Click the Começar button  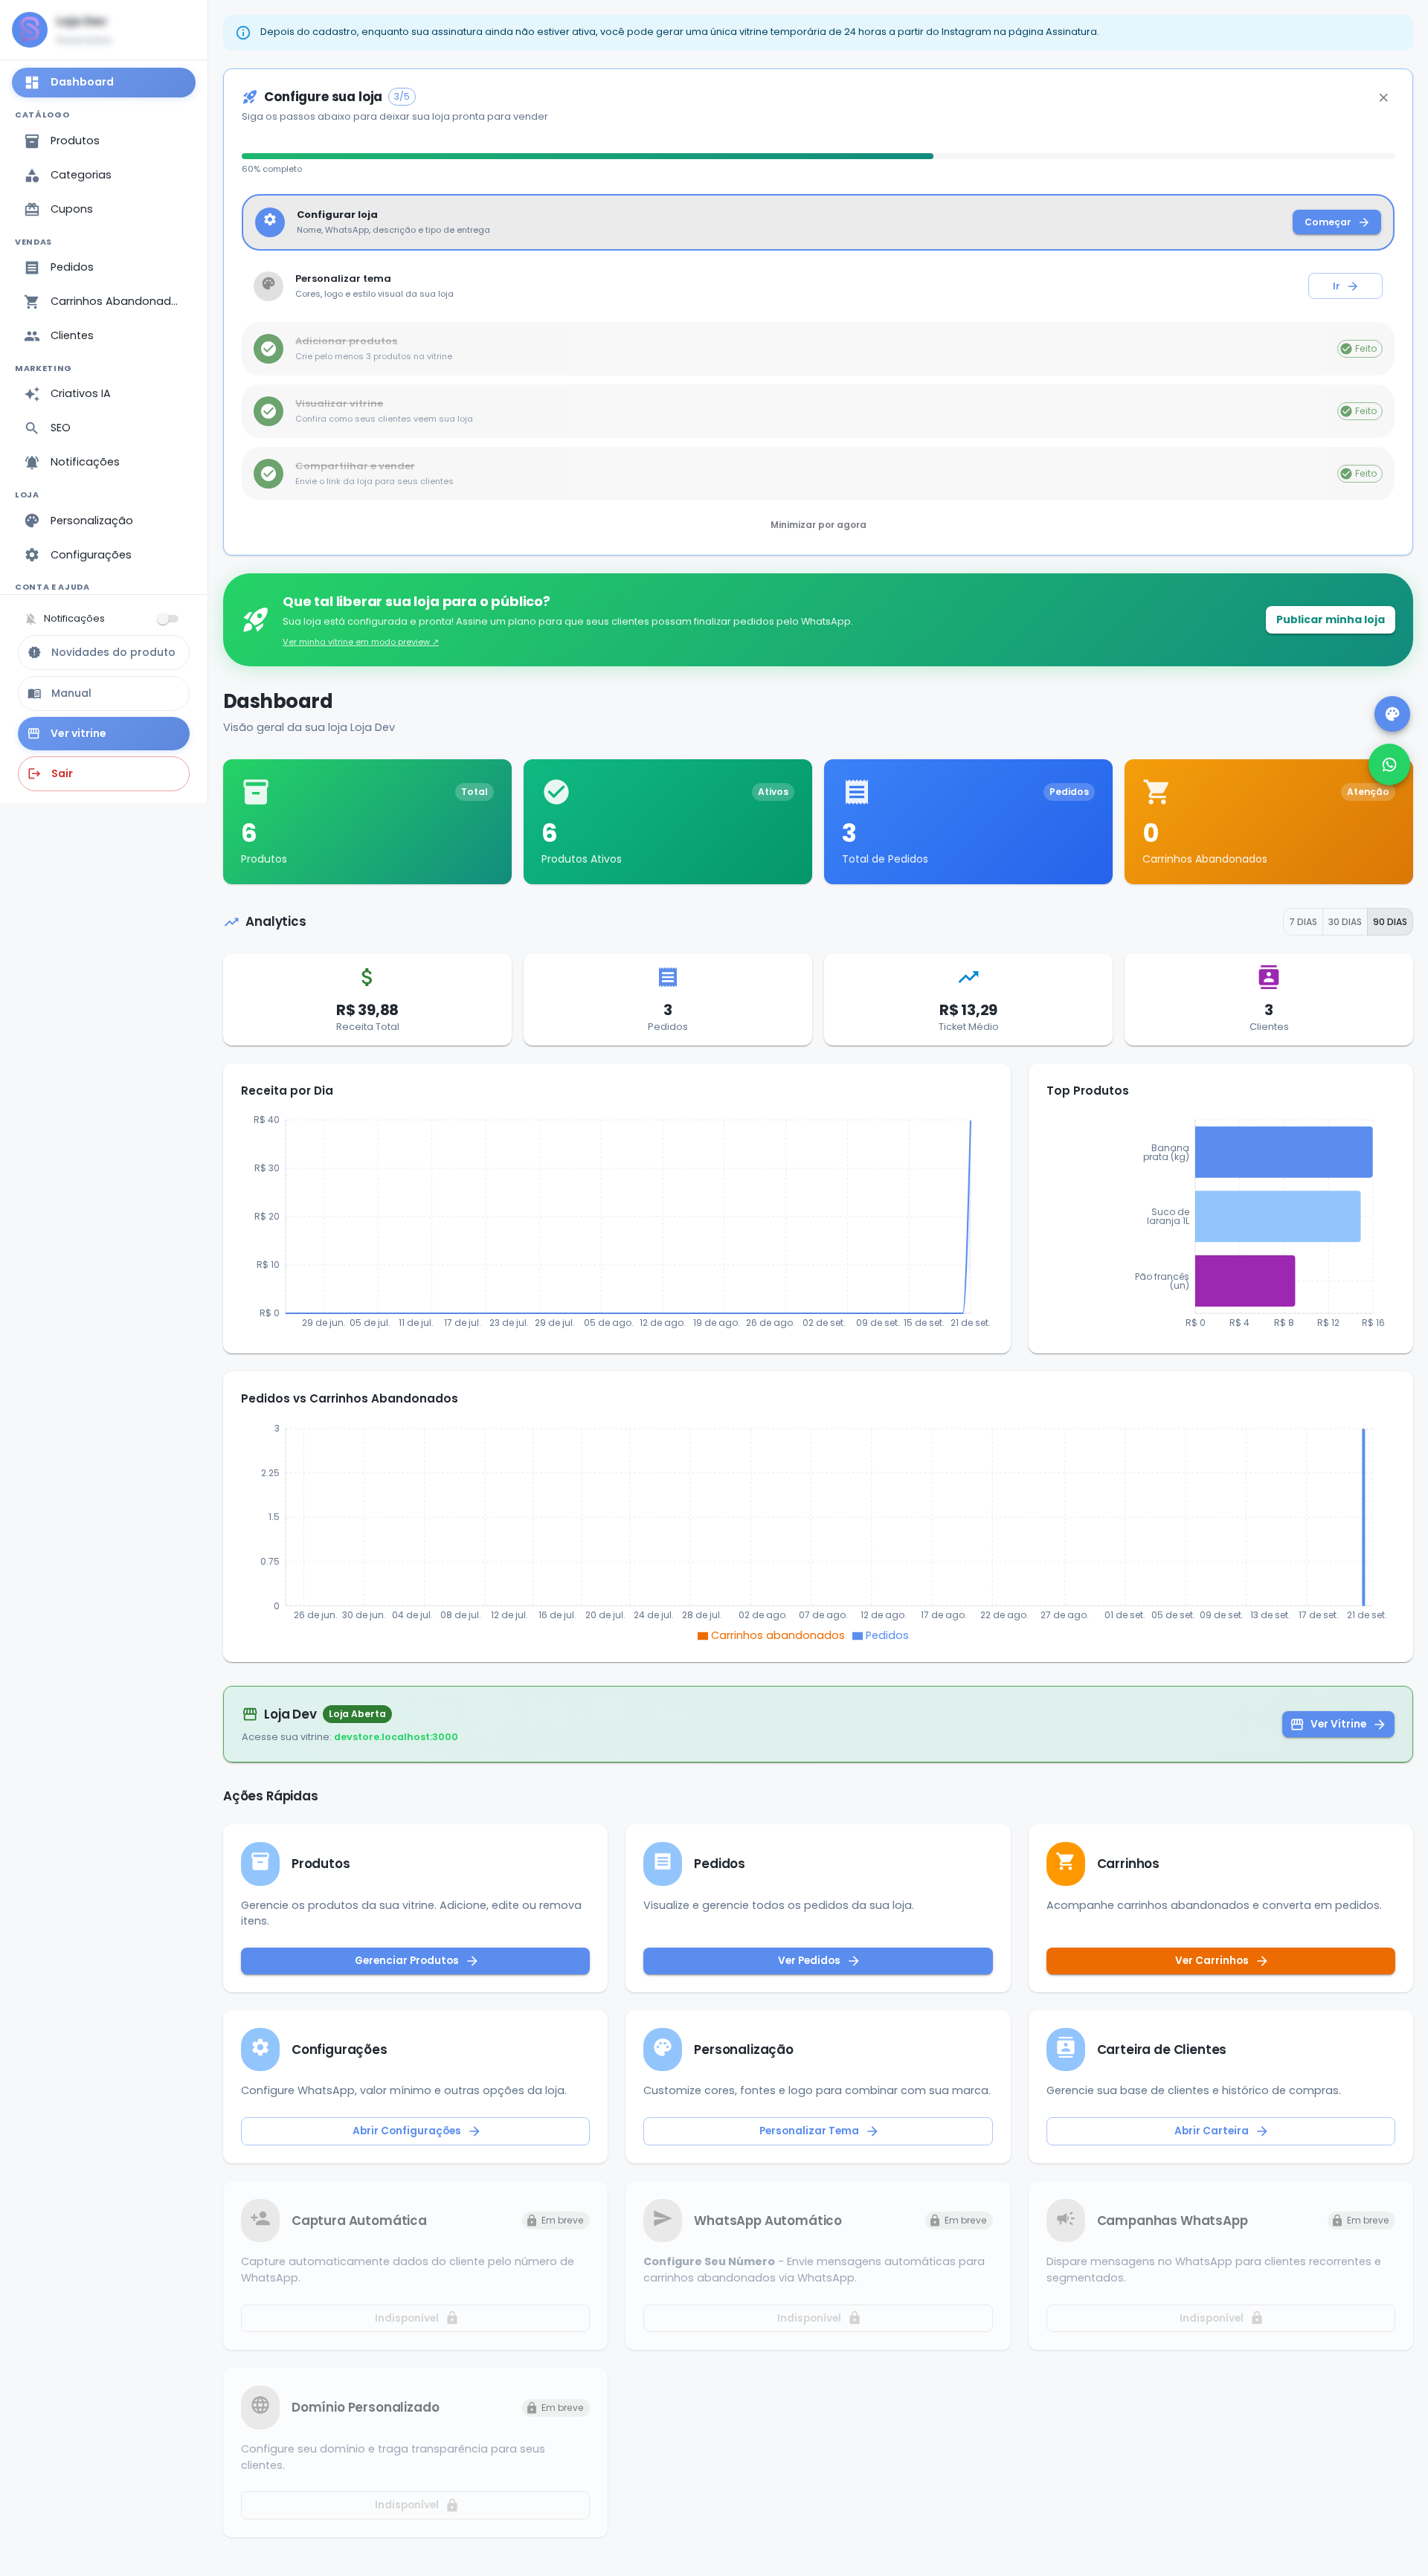pos(1336,222)
